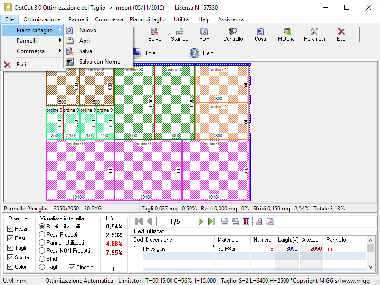Click the magenta ordine 6 piece
This screenshot has width=380, height=285.
(x=79, y=170)
